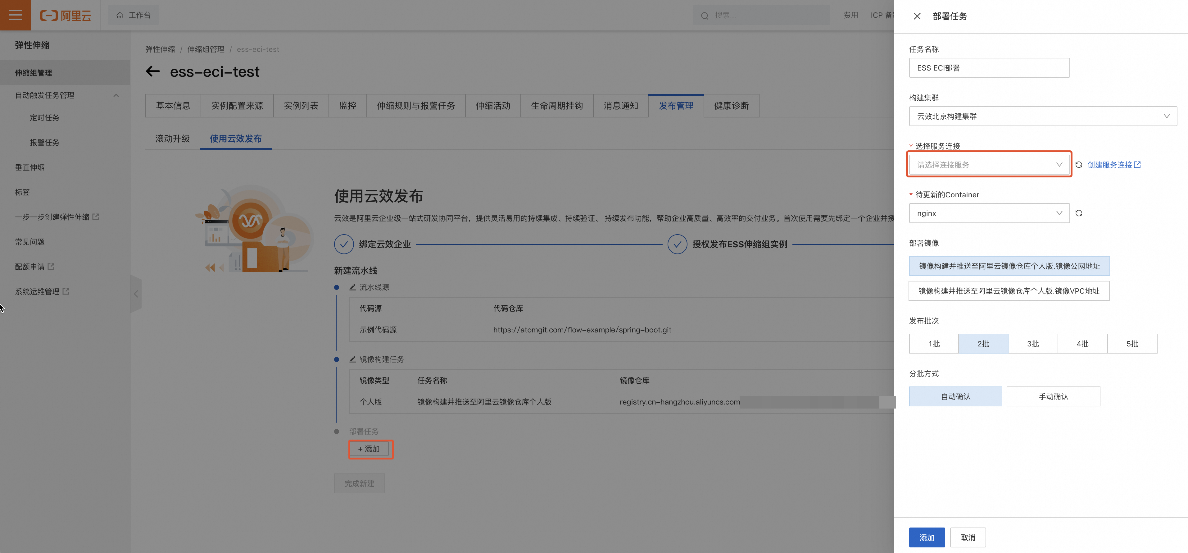Screen dimensions: 1188x553
Task: Edit 镜像构建任务 with pencil icon
Action: (x=352, y=359)
